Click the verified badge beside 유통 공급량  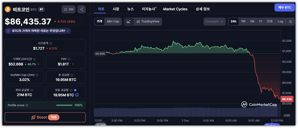click(75, 90)
